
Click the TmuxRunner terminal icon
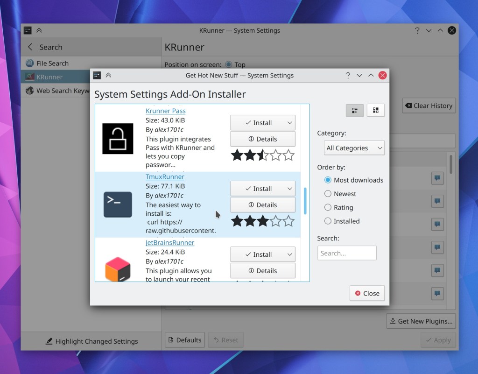(118, 205)
